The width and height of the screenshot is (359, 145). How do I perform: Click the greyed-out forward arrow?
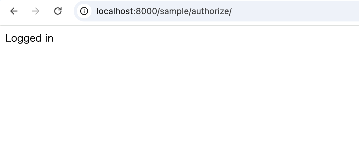(x=36, y=11)
